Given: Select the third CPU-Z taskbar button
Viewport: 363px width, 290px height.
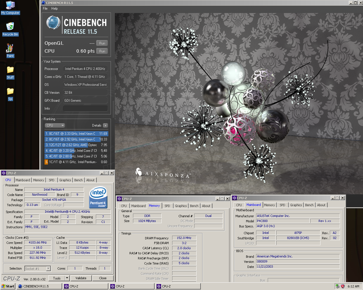Looking at the screenshot, I should click(178, 286).
